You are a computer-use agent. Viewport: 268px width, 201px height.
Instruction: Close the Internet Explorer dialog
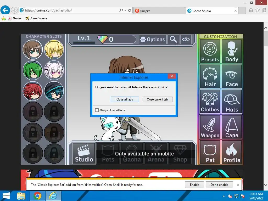click(172, 76)
